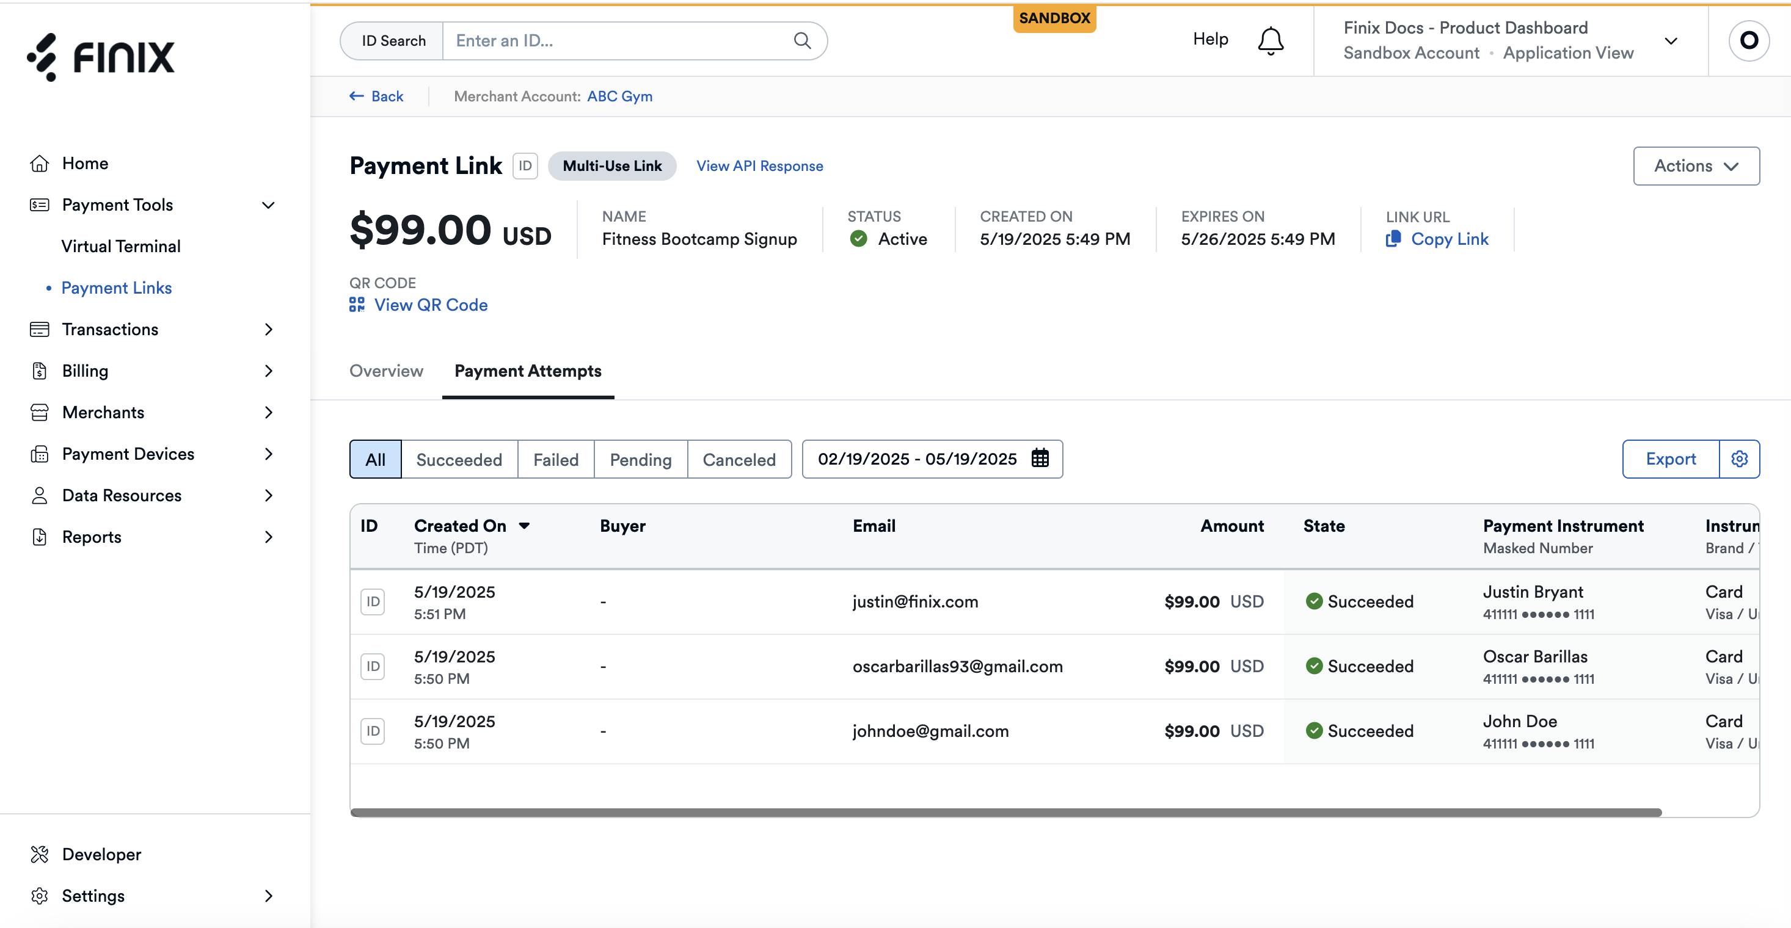The image size is (1791, 928).
Task: Open the Actions dropdown
Action: (1696, 166)
